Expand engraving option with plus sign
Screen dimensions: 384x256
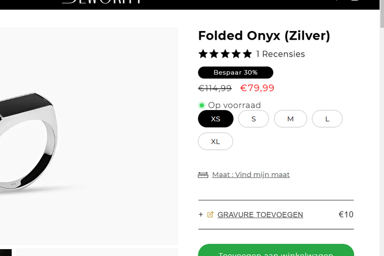tap(201, 215)
